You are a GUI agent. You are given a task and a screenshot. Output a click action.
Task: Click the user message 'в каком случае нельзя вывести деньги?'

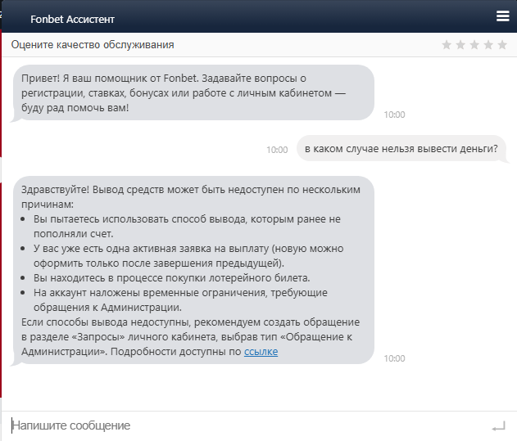click(401, 149)
